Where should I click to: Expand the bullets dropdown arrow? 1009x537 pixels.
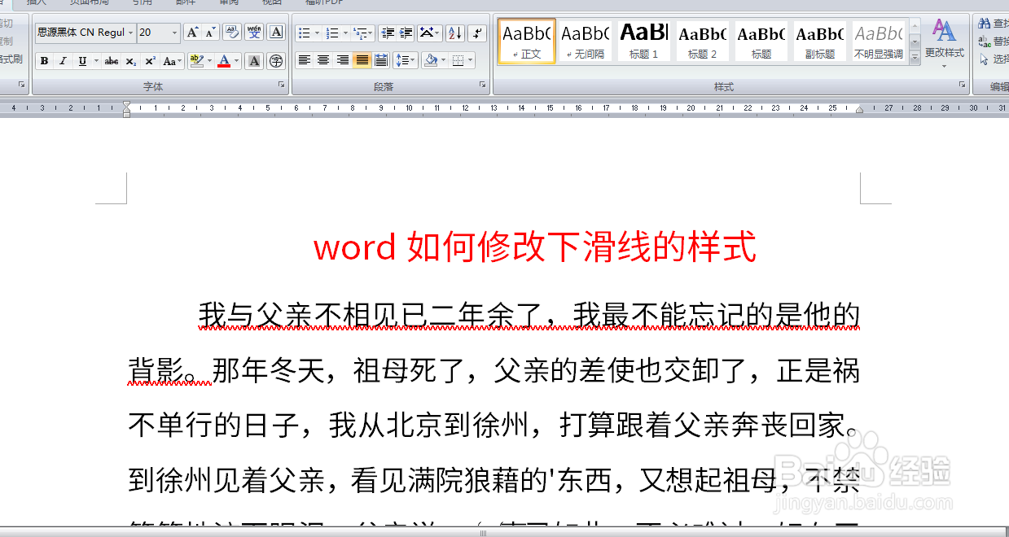316,33
